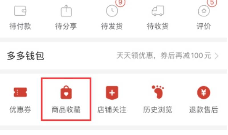Screen dimensions: 228x135
Task: Tap the 历史浏览 footprint icon
Action: pos(158,92)
